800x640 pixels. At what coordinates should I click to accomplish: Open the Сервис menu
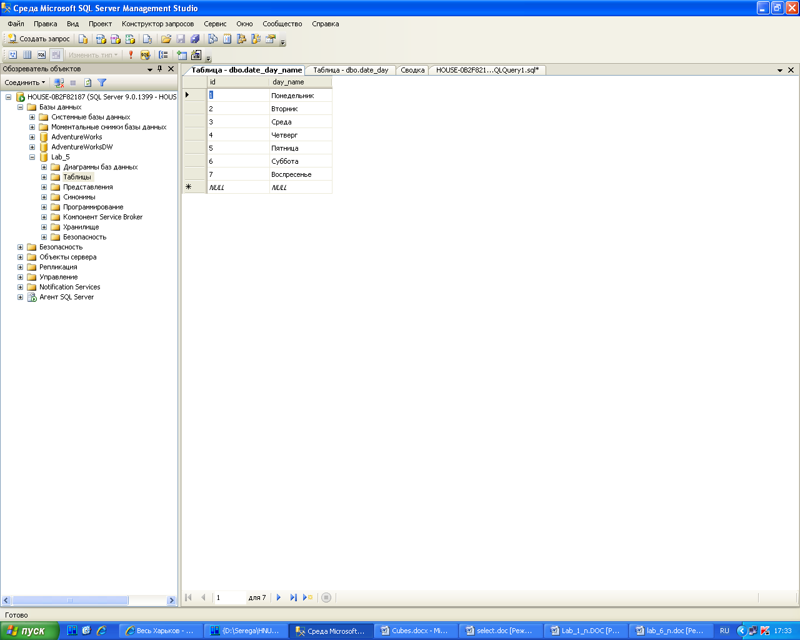215,24
